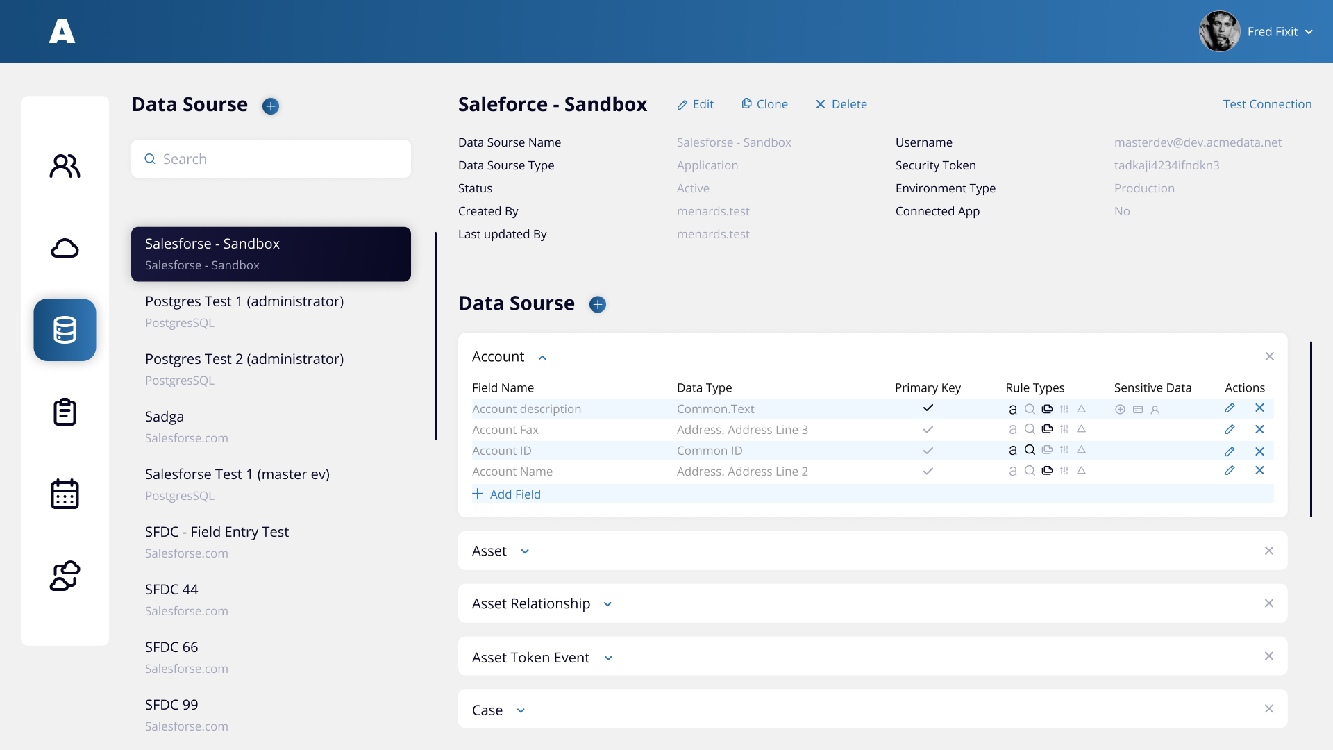This screenshot has height=750, width=1333.
Task: Toggle Primary Key check for Account description
Action: [928, 408]
